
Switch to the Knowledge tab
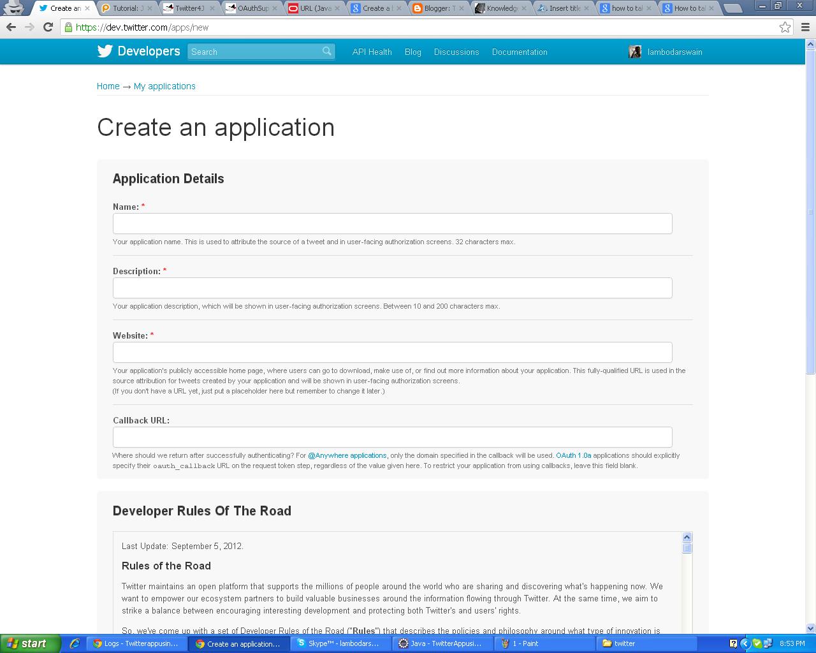[x=502, y=8]
